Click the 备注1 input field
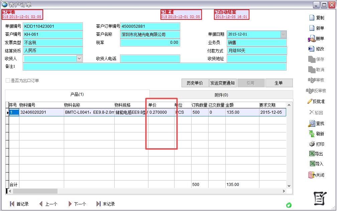The height and width of the screenshot is (211, 337). [x=154, y=67]
